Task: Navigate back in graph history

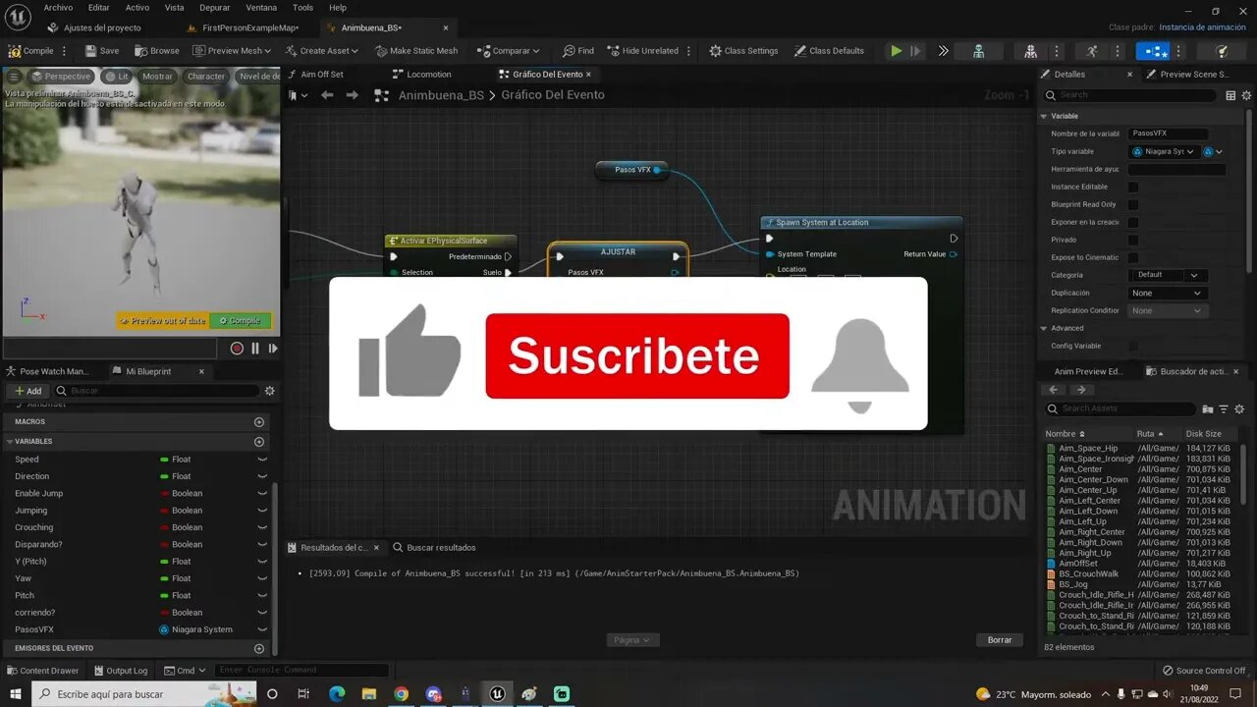Action: pyautogui.click(x=327, y=95)
